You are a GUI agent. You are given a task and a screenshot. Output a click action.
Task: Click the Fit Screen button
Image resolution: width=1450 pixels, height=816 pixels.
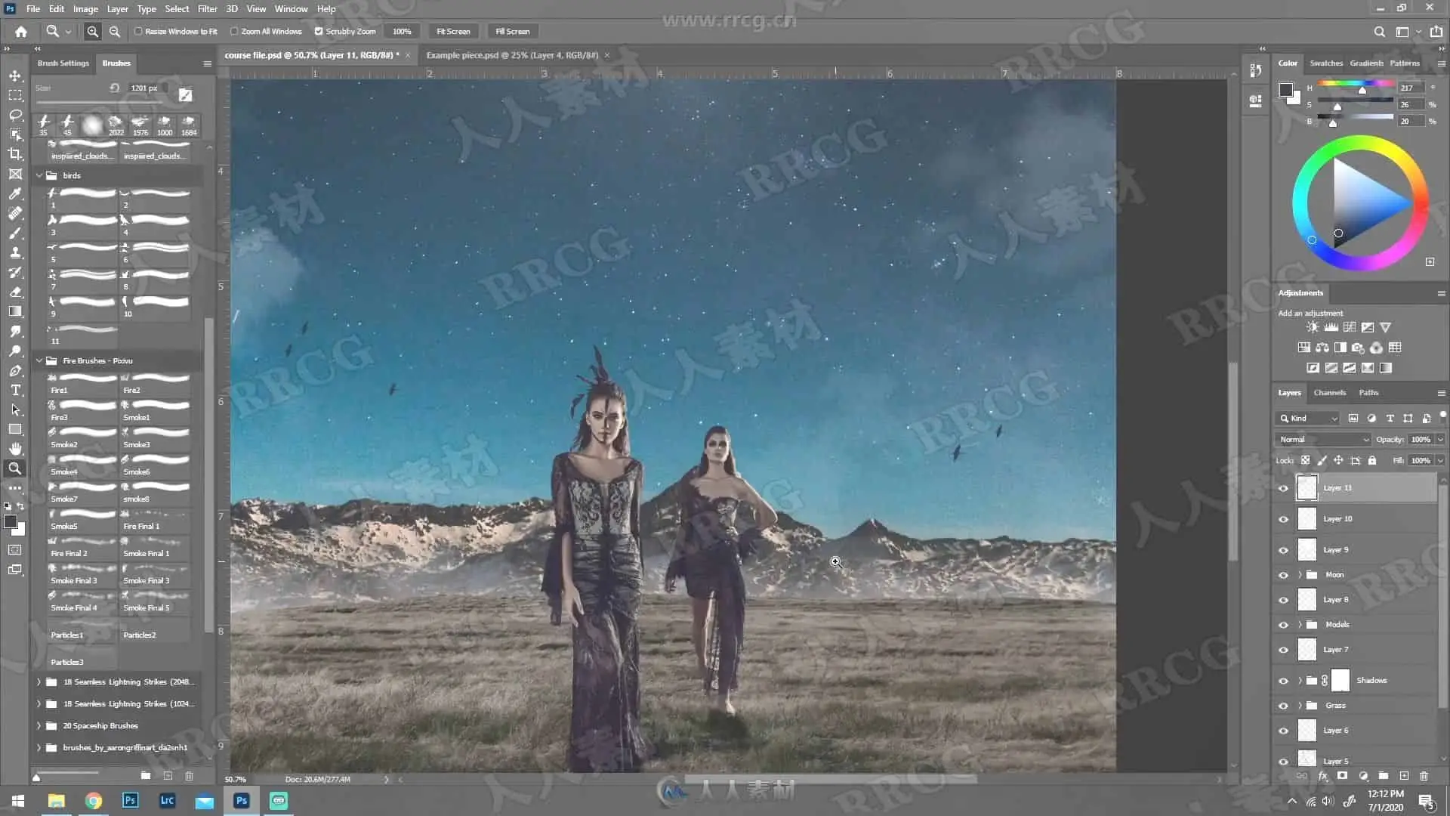[x=453, y=32]
